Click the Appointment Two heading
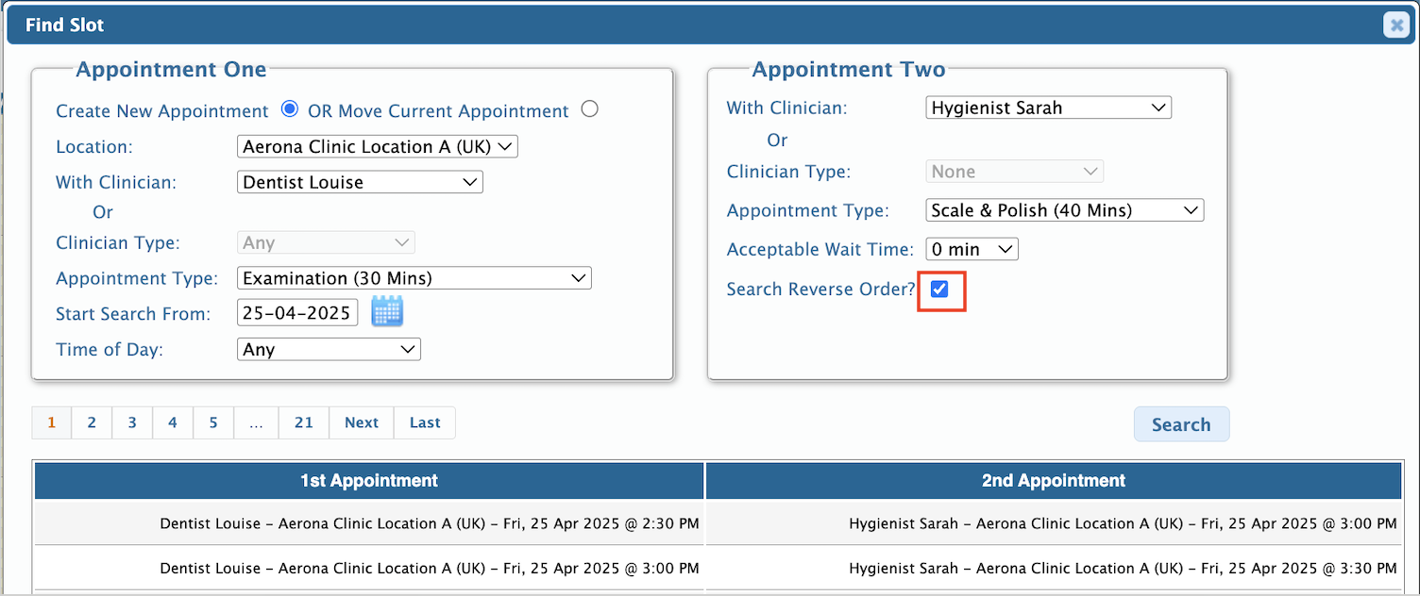The image size is (1420, 596). point(849,70)
